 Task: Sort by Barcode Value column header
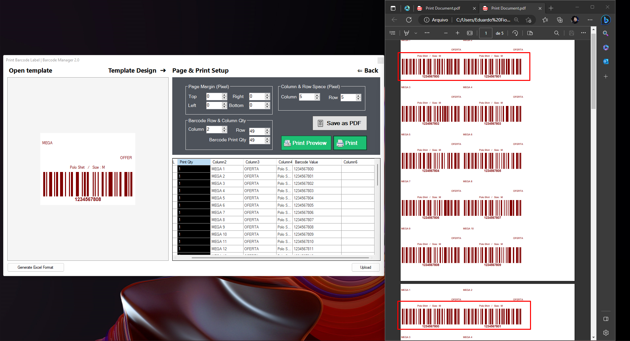tap(317, 162)
